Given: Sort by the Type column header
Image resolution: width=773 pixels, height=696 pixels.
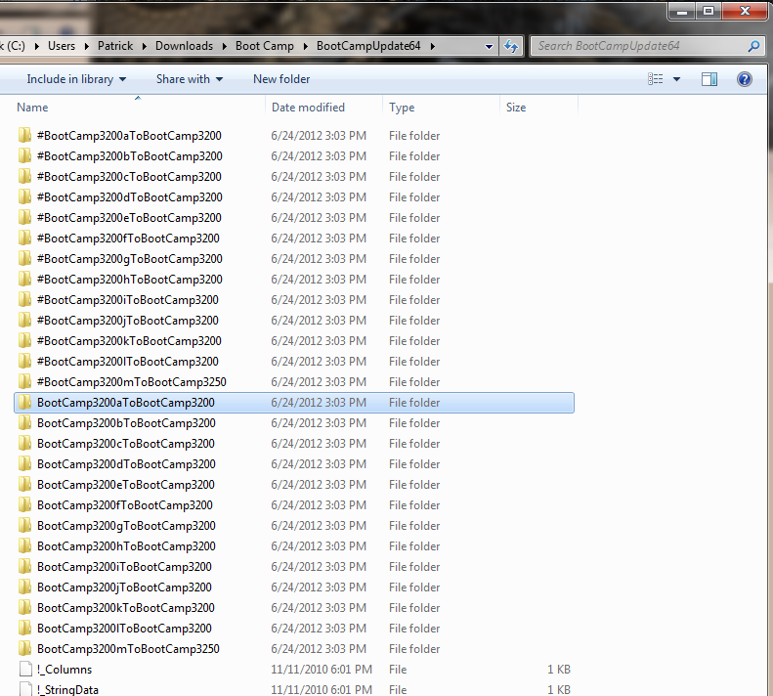Looking at the screenshot, I should 402,108.
